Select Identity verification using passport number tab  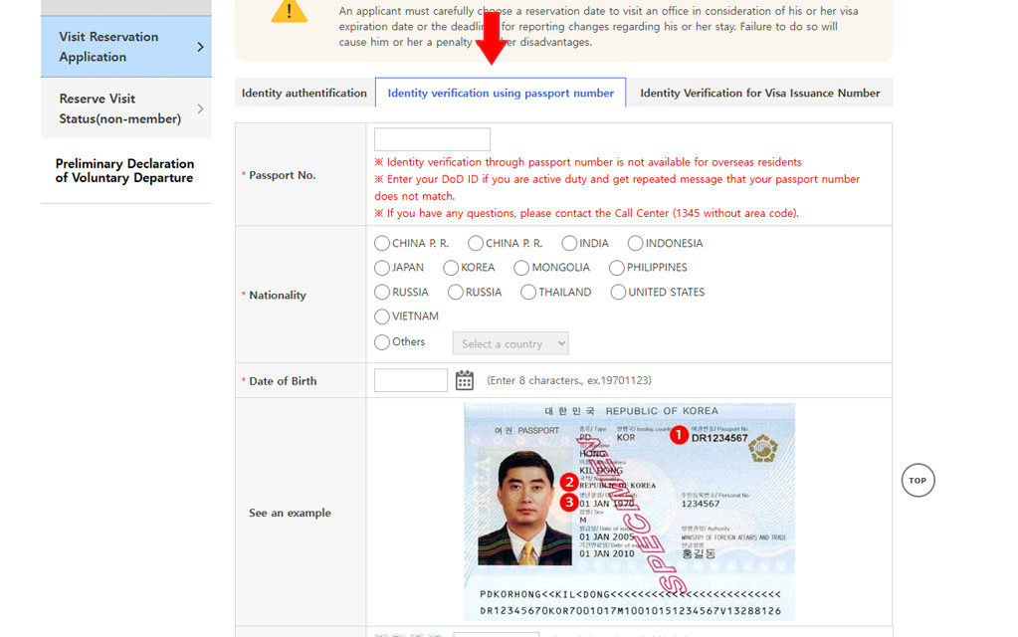[x=501, y=93]
